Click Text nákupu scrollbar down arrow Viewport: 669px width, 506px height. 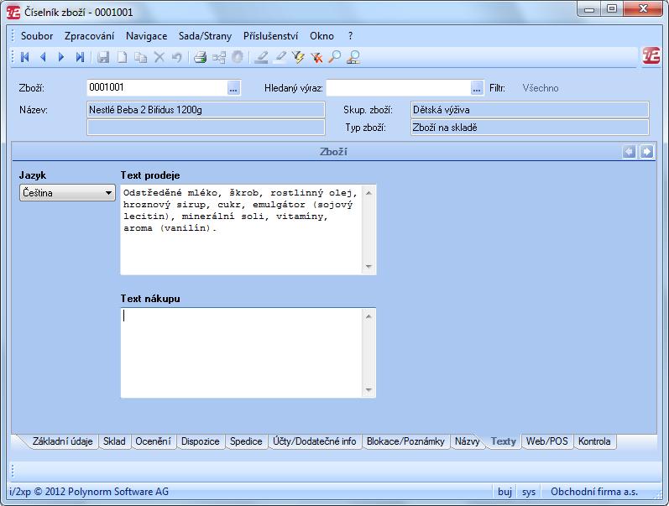point(368,389)
